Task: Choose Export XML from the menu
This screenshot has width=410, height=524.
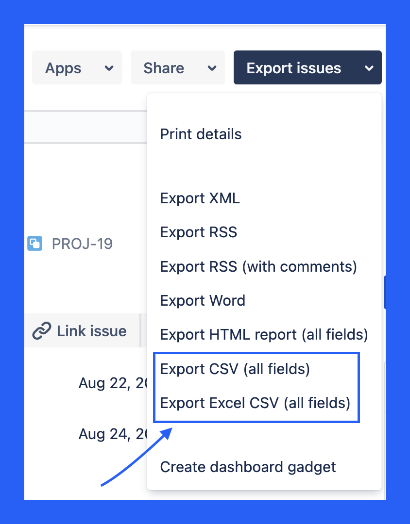Action: (x=200, y=198)
